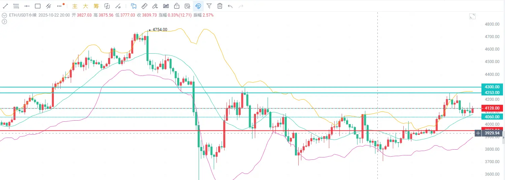Click the high price value 3875.56
Viewport: 505px width, 180px height.
coord(106,15)
